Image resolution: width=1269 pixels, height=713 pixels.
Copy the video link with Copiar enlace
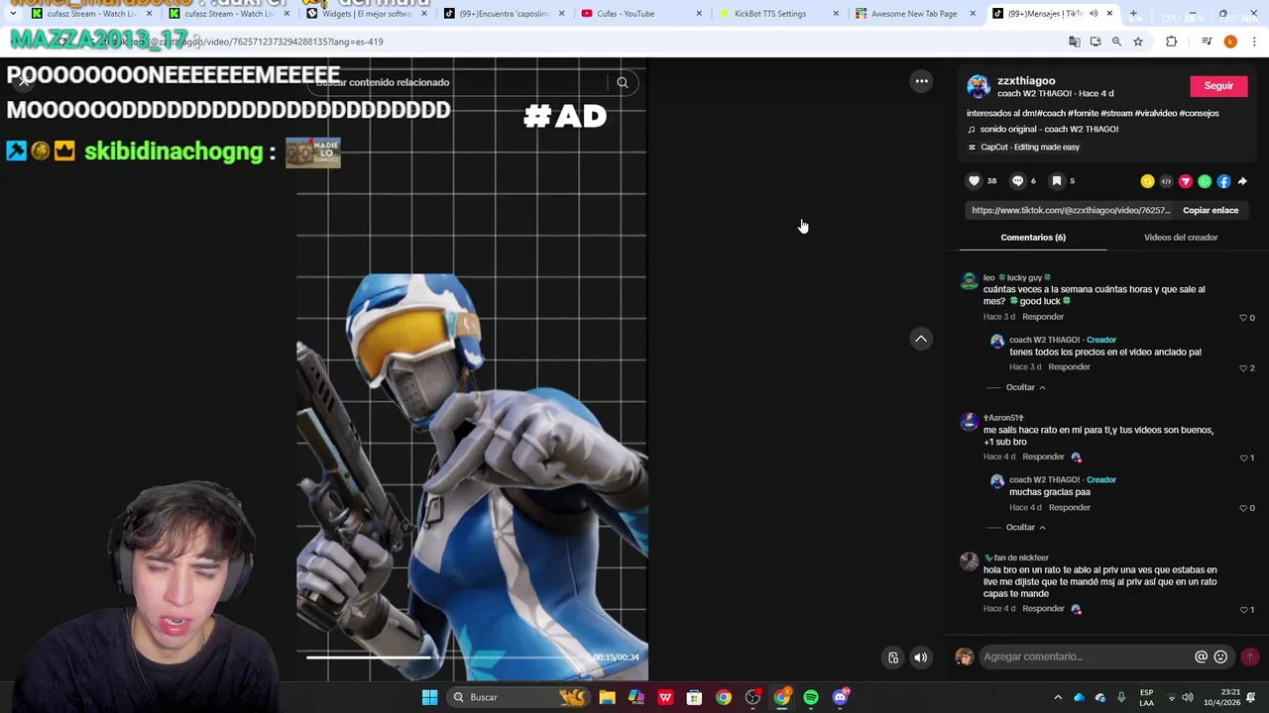click(x=1211, y=210)
